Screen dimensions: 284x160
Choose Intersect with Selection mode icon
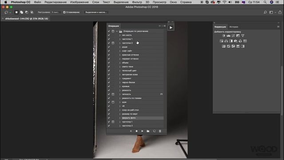click(32, 12)
